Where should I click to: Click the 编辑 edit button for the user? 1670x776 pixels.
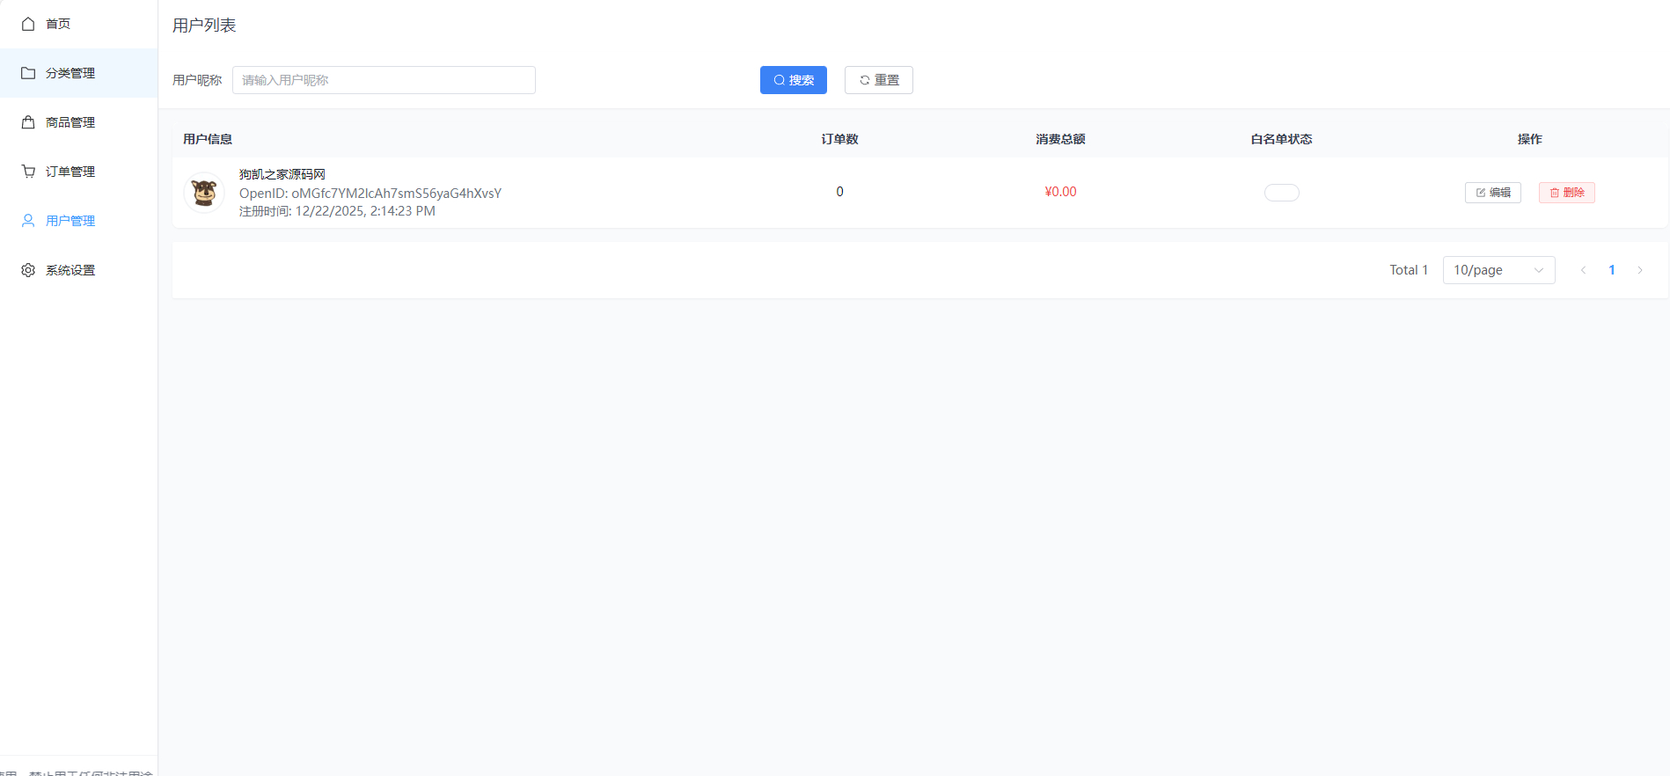[1492, 193]
